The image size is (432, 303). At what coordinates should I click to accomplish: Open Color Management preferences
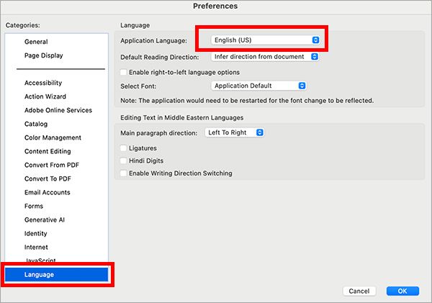click(x=53, y=137)
